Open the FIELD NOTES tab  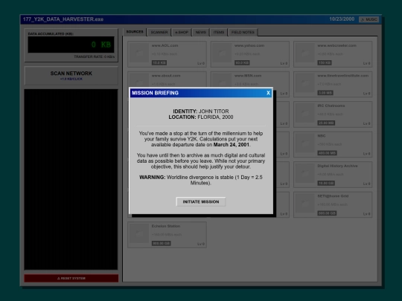(x=243, y=32)
